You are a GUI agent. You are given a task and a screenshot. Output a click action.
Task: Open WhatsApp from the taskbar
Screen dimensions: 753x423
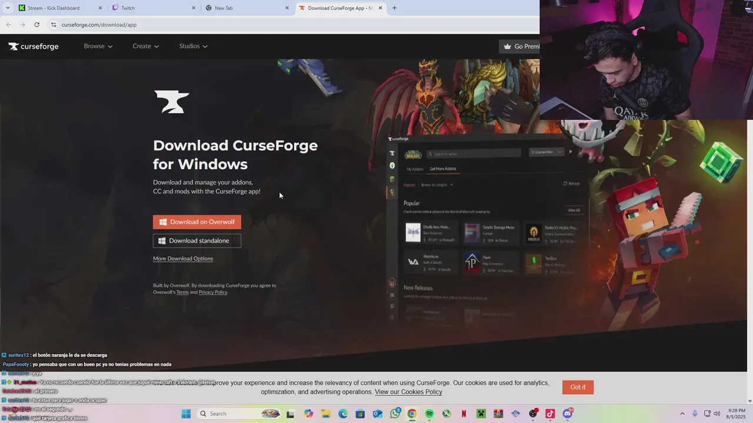pyautogui.click(x=395, y=414)
